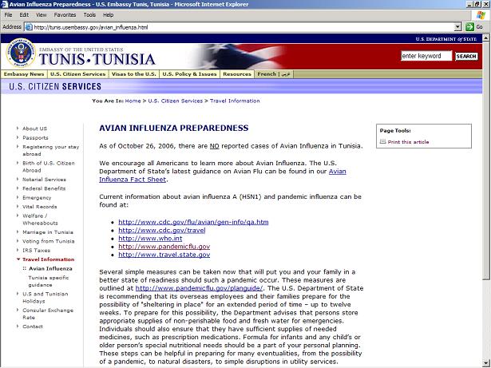491x368 pixels.
Task: Open the Favorites menu
Action: pyautogui.click(x=65, y=14)
